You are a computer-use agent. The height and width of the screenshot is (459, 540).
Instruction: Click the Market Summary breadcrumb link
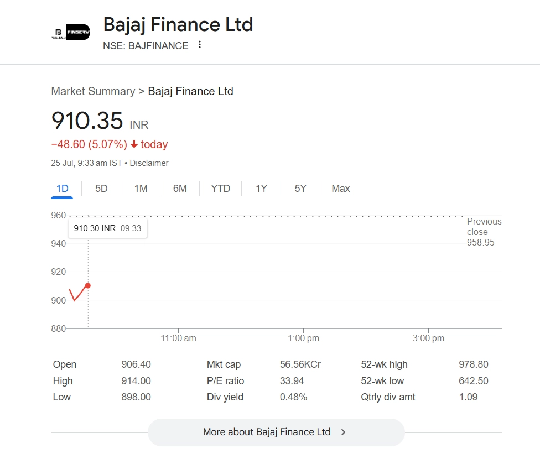click(93, 91)
